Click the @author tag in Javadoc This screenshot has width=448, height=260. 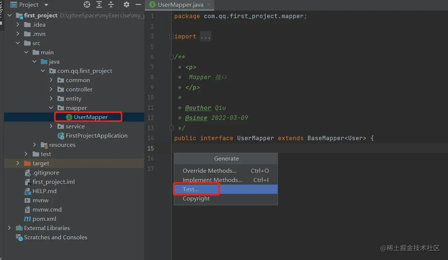click(x=198, y=108)
